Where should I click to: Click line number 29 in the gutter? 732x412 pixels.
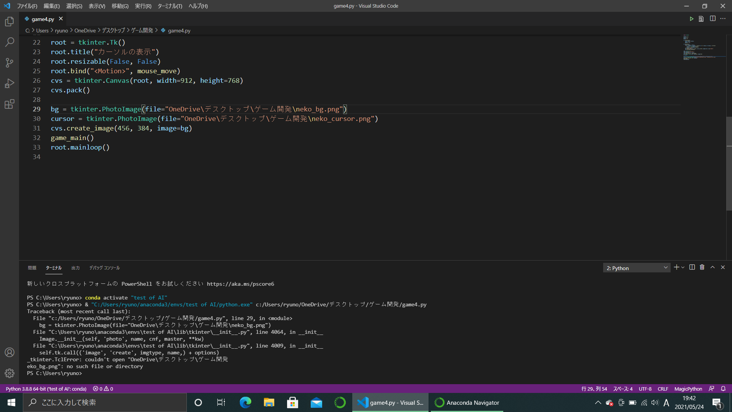click(37, 109)
